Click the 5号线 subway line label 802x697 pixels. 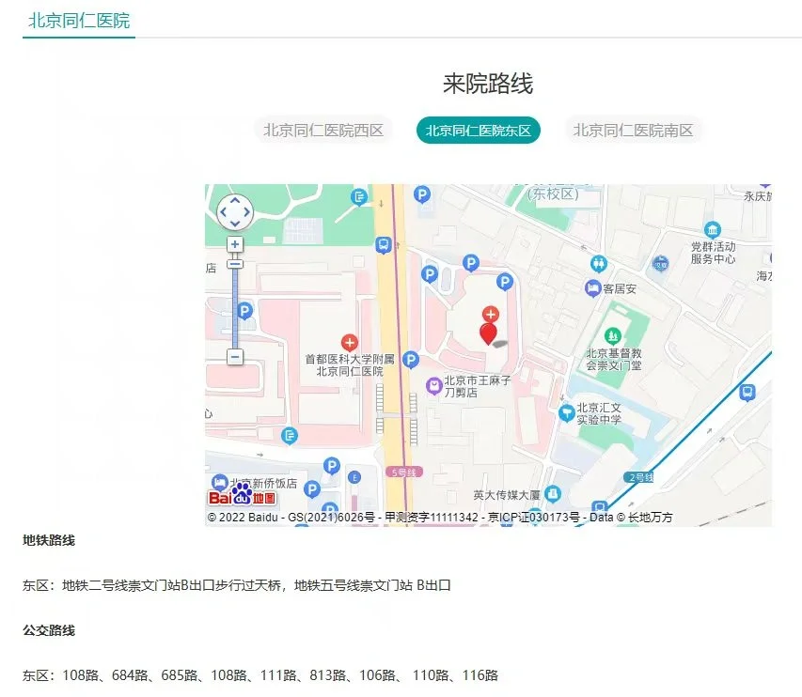pos(404,472)
